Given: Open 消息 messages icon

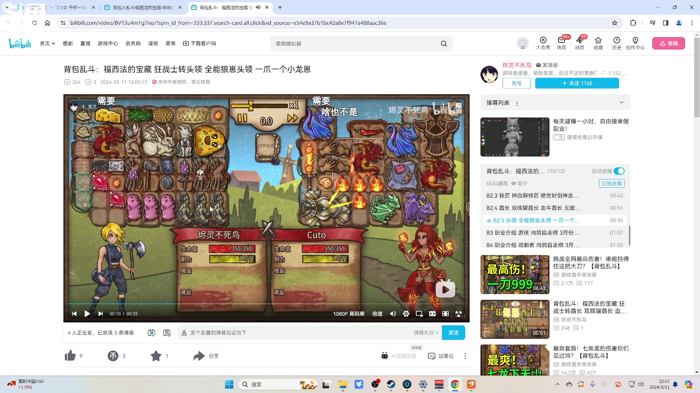Looking at the screenshot, I should [x=561, y=43].
